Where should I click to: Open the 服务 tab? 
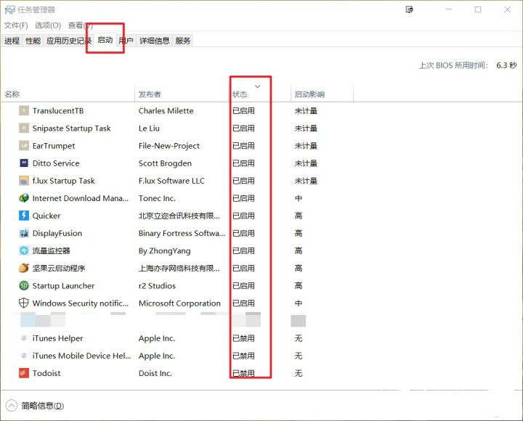183,41
